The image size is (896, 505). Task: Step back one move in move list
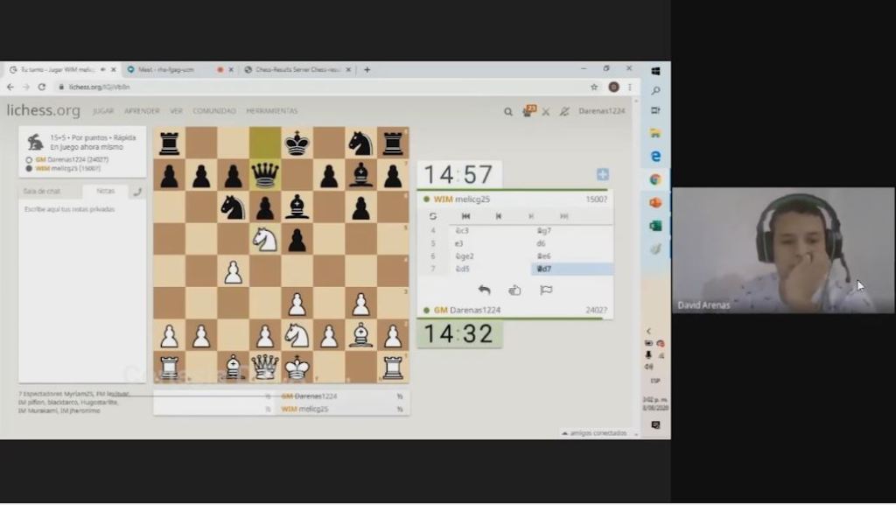(x=498, y=216)
